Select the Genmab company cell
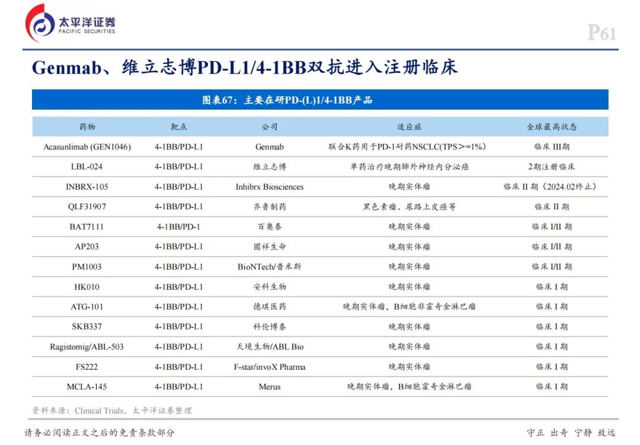Image resolution: width=640 pixels, height=445 pixels. (x=270, y=146)
